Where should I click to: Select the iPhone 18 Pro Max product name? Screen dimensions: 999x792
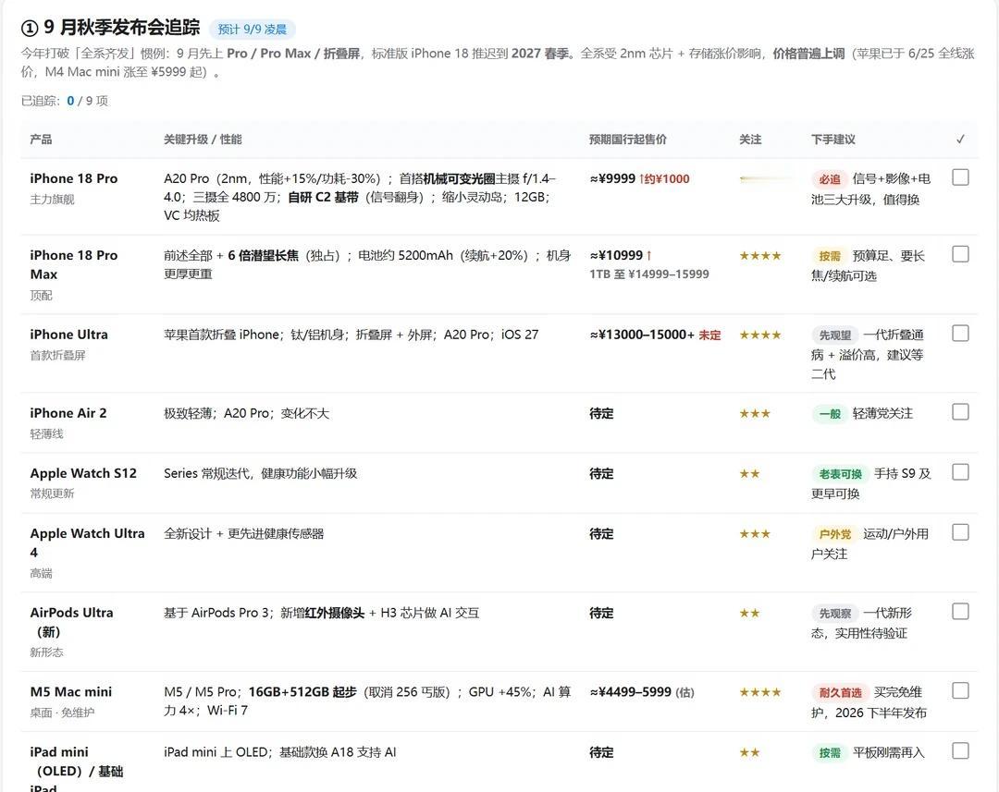point(74,264)
